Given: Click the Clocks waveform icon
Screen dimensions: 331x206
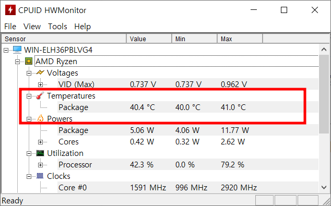Looking at the screenshot, I should coord(40,176).
